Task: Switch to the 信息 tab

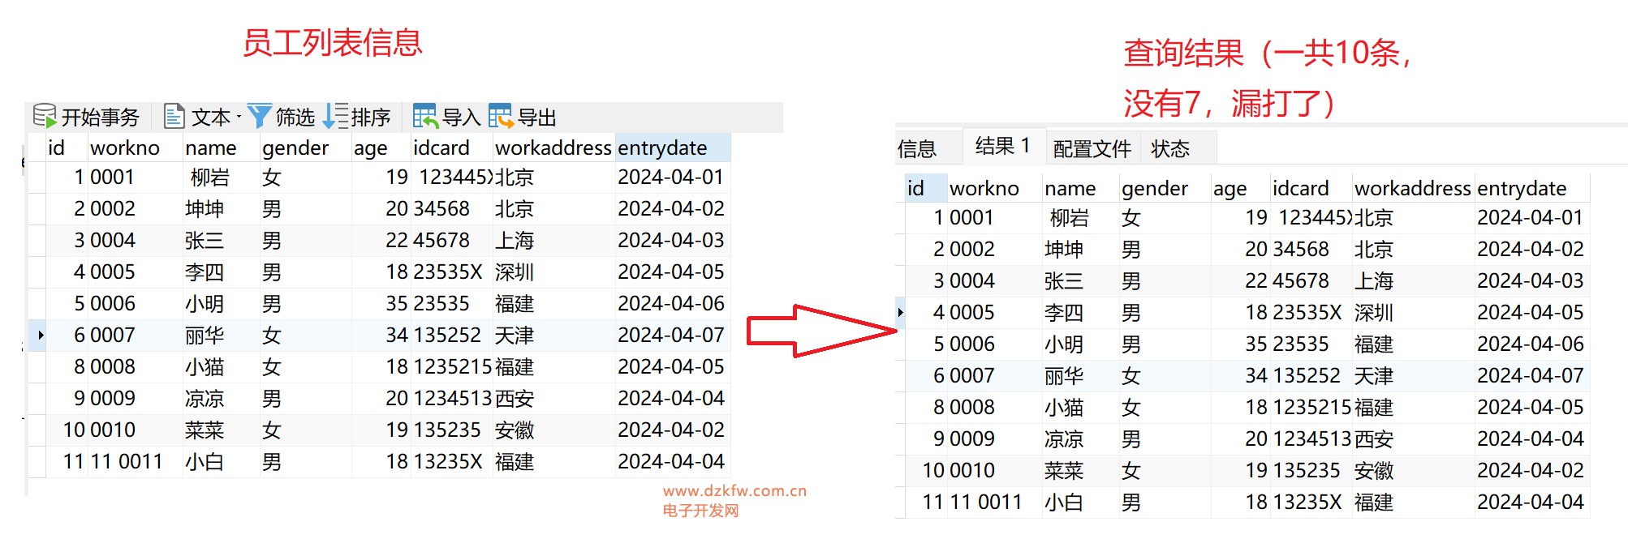Action: 917,148
